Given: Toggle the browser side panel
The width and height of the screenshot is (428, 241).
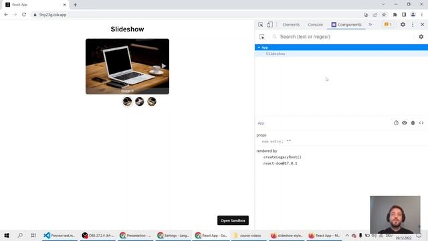Looking at the screenshot, I should coord(404,15).
